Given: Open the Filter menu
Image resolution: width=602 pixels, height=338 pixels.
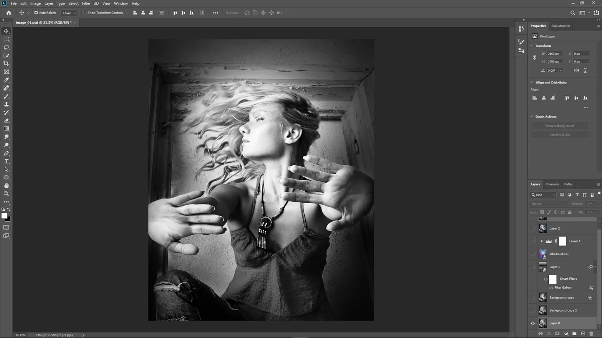Looking at the screenshot, I should click(86, 3).
